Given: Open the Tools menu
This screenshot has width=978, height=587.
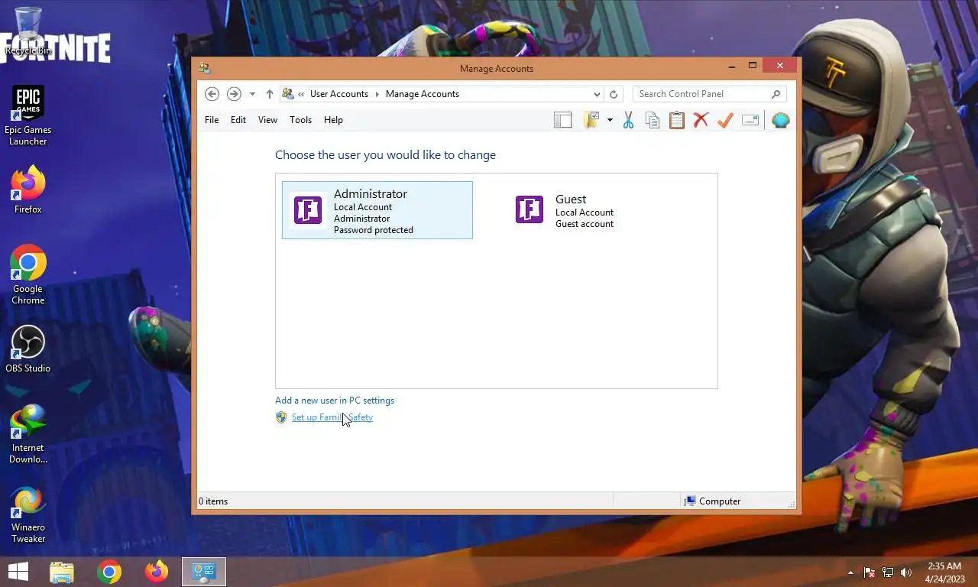Looking at the screenshot, I should pos(300,120).
